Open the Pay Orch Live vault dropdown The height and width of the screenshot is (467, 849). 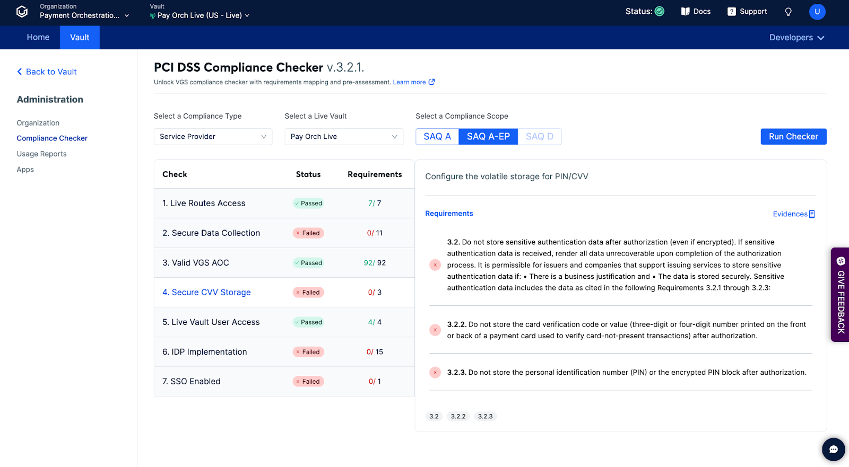[x=344, y=137]
